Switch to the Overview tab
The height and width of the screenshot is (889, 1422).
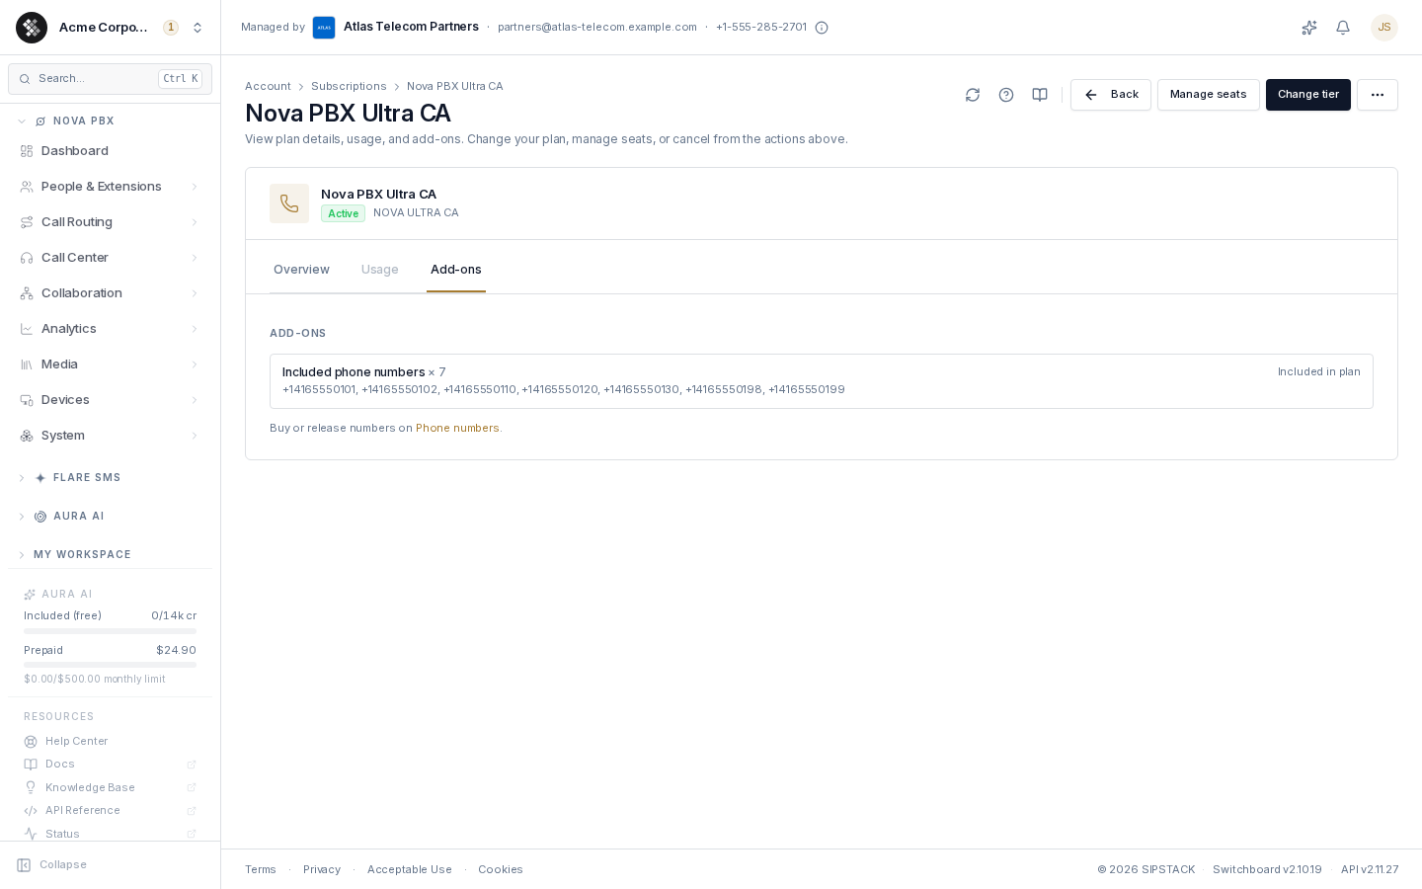coord(301,270)
